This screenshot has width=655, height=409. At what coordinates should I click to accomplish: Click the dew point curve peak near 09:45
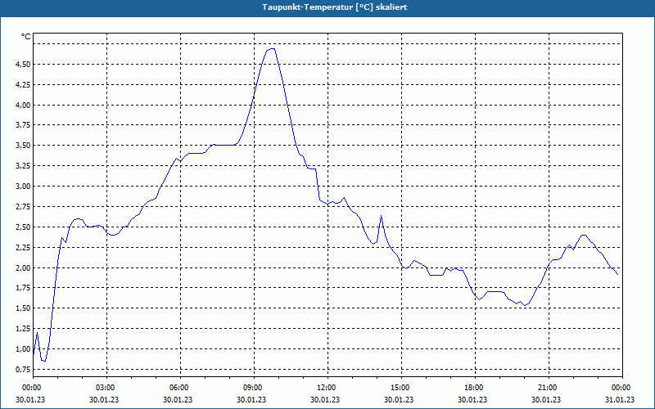(x=272, y=49)
